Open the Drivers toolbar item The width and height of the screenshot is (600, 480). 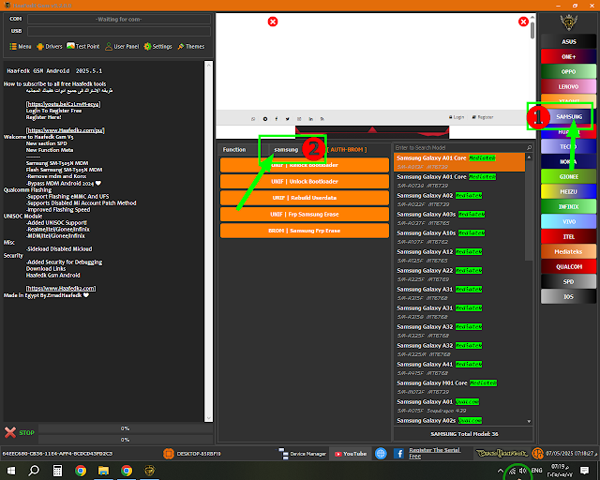(x=50, y=46)
